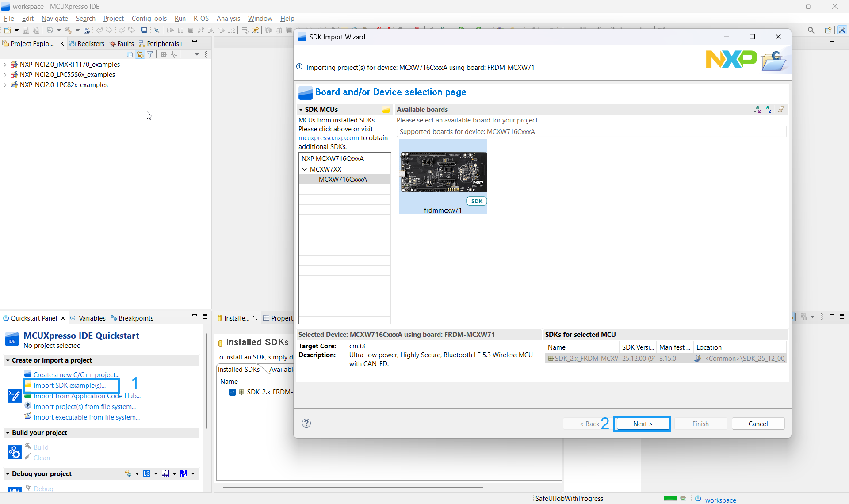This screenshot has width=849, height=504.
Task: Minimize the Project Explorer panel
Action: [194, 42]
